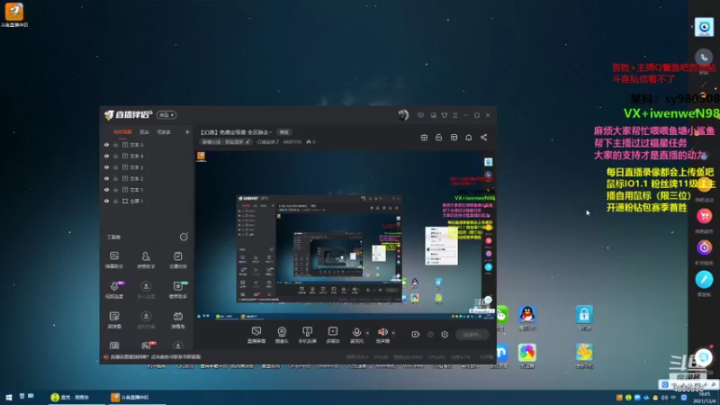This screenshot has width=720, height=405.
Task: Open the title bar hamburger menu
Action: [455, 115]
